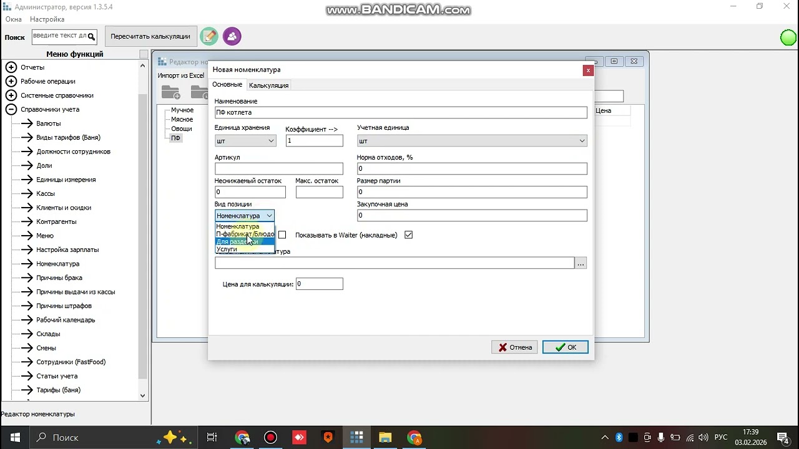Switch to the Калькуляция tab
The height and width of the screenshot is (449, 799).
pos(268,85)
